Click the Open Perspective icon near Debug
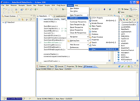This screenshot has height=101, width=140. (119, 9)
